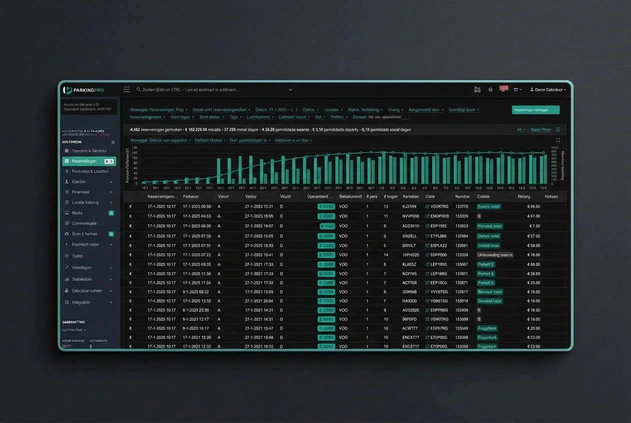The height and width of the screenshot is (423, 631).
Task: Click the ParkingPro logo
Action: tap(83, 90)
